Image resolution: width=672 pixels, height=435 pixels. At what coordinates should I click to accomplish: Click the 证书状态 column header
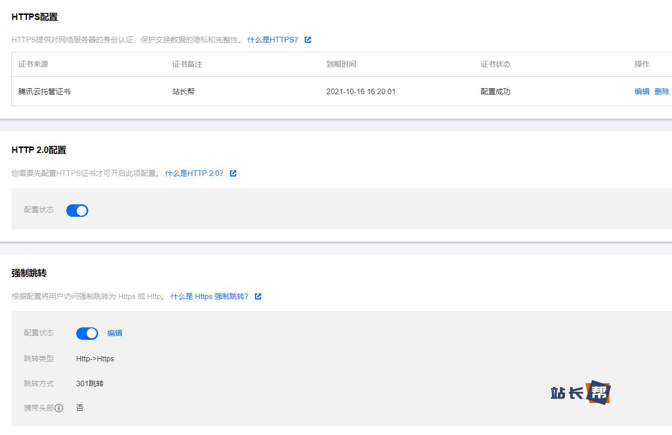tap(495, 64)
